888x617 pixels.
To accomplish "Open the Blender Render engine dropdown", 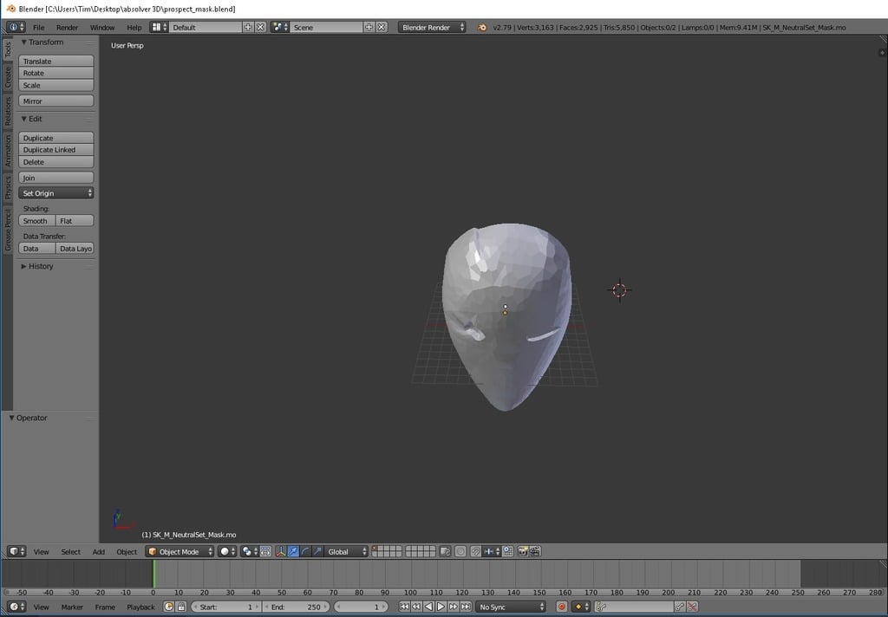I will [x=432, y=27].
